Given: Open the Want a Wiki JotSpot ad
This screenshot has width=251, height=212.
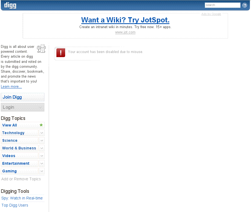Looking at the screenshot, I should pyautogui.click(x=125, y=20).
